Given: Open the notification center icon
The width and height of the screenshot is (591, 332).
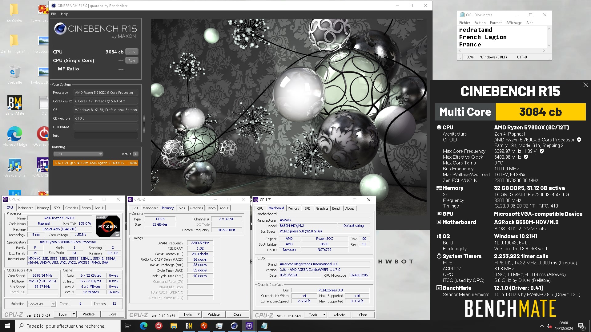Looking at the screenshot, I should point(581,326).
